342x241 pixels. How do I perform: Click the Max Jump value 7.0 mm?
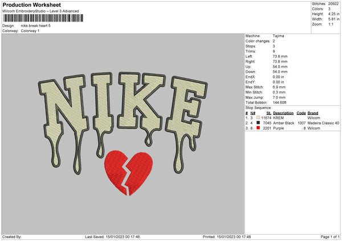(x=279, y=97)
